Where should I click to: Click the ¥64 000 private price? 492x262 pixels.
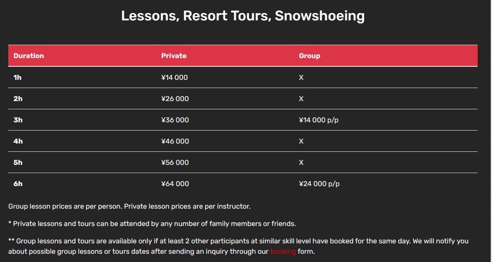[x=175, y=184]
